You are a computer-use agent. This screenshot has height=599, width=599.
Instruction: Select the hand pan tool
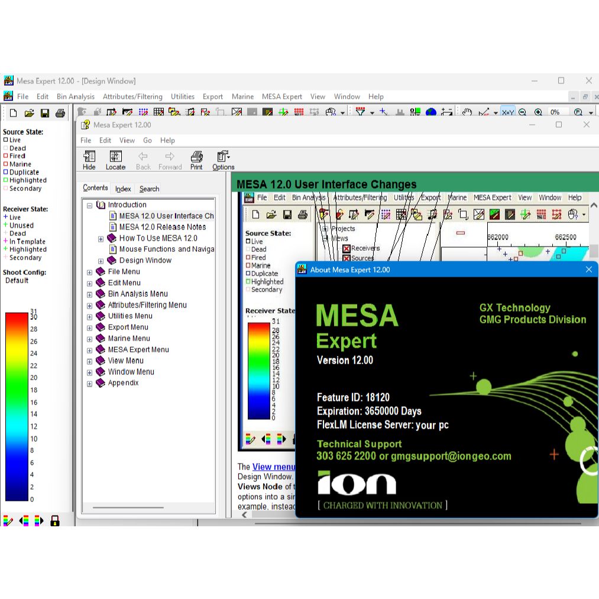point(467,112)
